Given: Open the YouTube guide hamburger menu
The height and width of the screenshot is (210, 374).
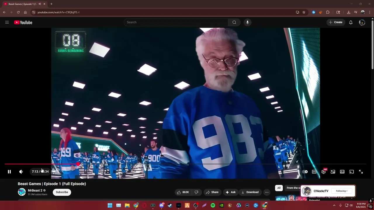Looking at the screenshot, I should [x=7, y=22].
